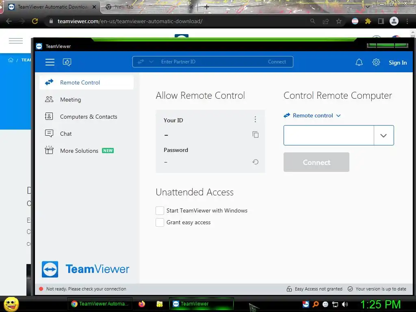The width and height of the screenshot is (416, 312).
Task: Open the TeamViewer hamburger menu
Action: (x=50, y=62)
